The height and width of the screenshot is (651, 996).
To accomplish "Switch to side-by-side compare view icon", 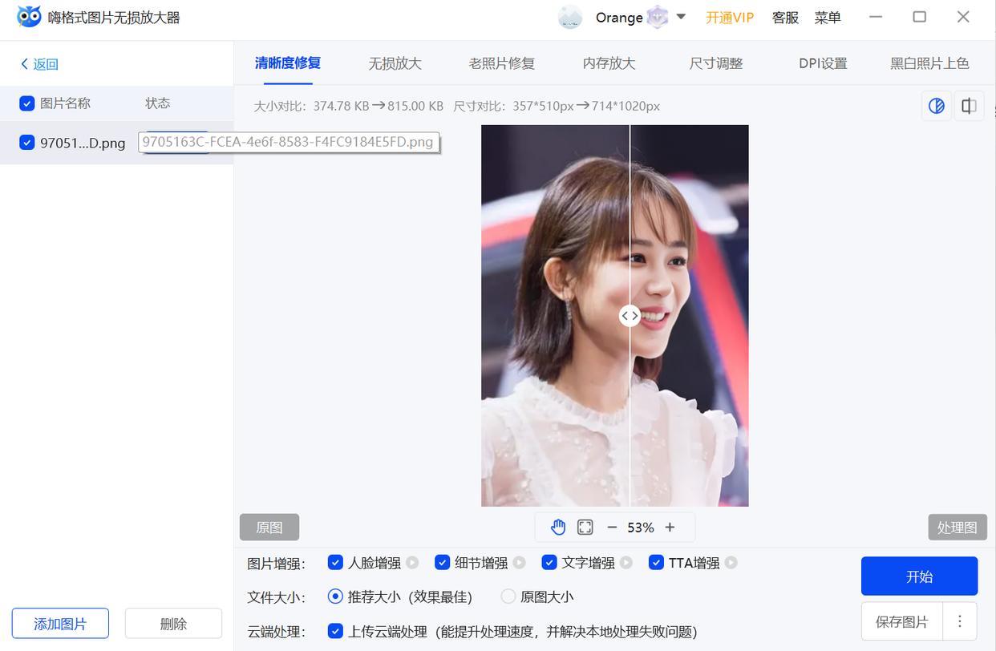I will point(969,106).
